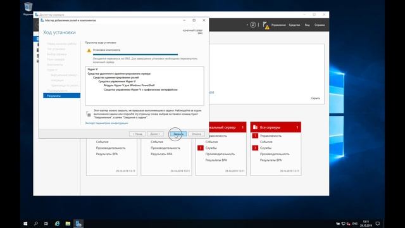Click the installation progress bar
Viewport: 405px width, 228px height.
tap(135, 54)
